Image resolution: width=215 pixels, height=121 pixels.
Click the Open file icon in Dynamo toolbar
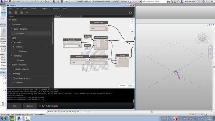[16, 12]
